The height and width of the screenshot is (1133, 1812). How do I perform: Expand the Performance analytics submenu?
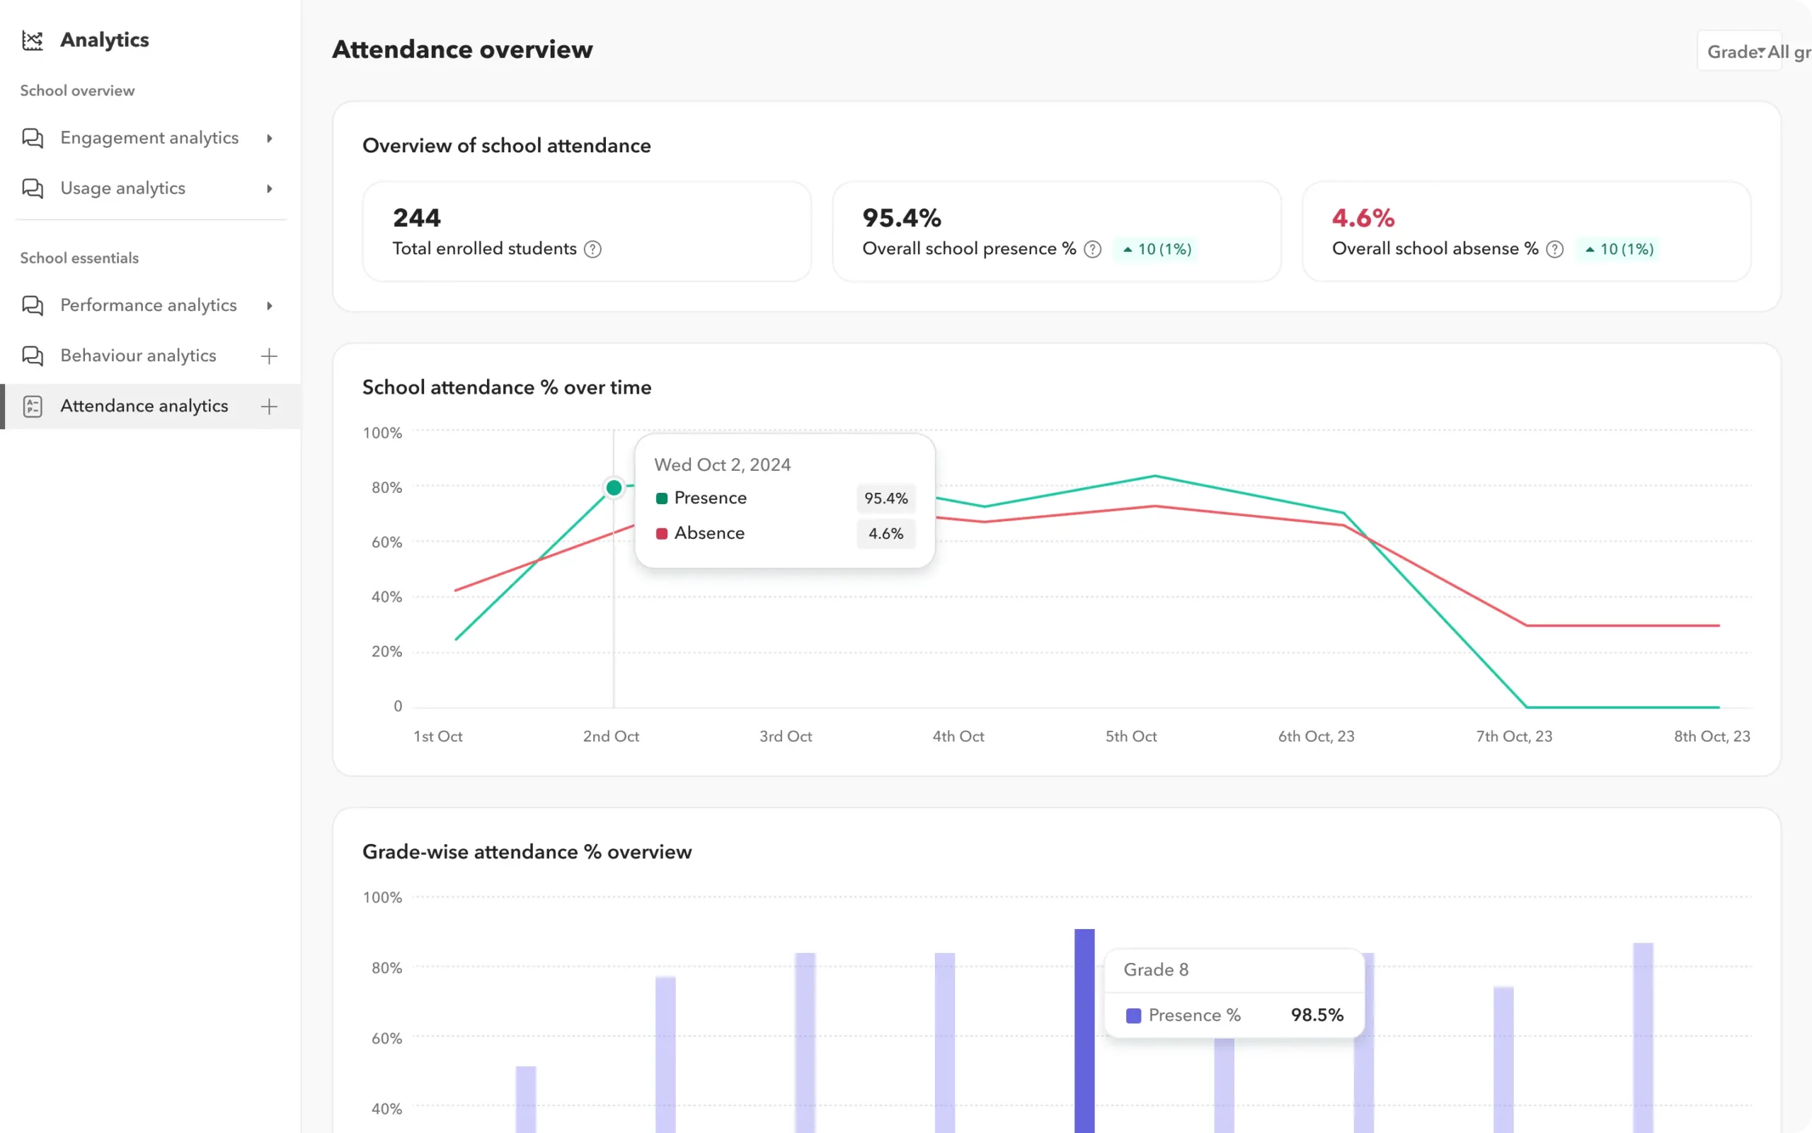(x=270, y=306)
